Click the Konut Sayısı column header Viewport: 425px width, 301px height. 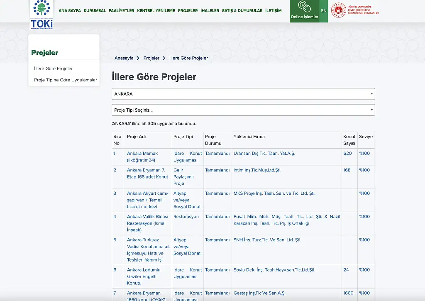[349, 140]
